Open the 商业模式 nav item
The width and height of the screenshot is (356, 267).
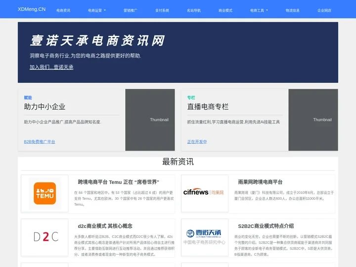225,10
